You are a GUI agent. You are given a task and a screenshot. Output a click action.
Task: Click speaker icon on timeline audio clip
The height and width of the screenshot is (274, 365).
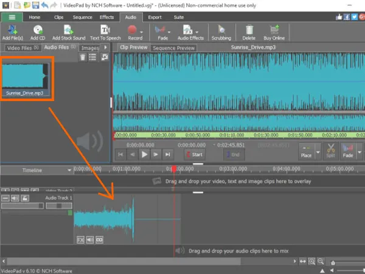click(90, 240)
